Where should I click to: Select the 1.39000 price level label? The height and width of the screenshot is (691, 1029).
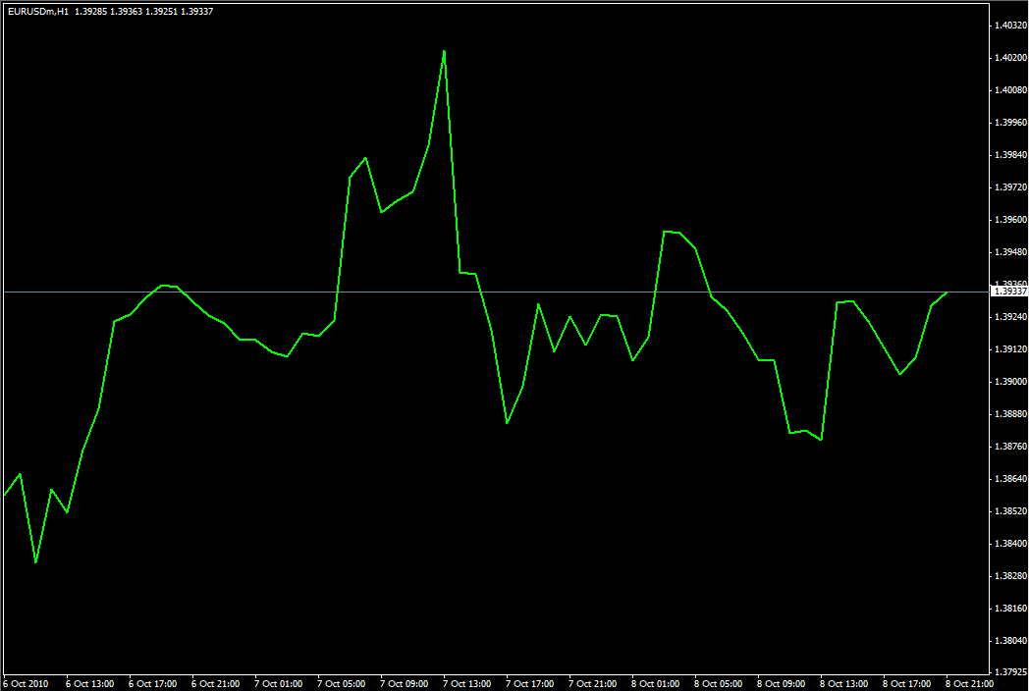point(1010,381)
